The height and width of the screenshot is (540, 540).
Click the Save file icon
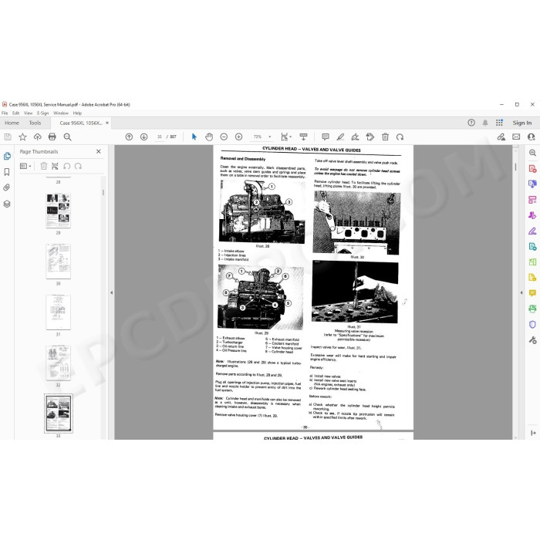coord(8,137)
